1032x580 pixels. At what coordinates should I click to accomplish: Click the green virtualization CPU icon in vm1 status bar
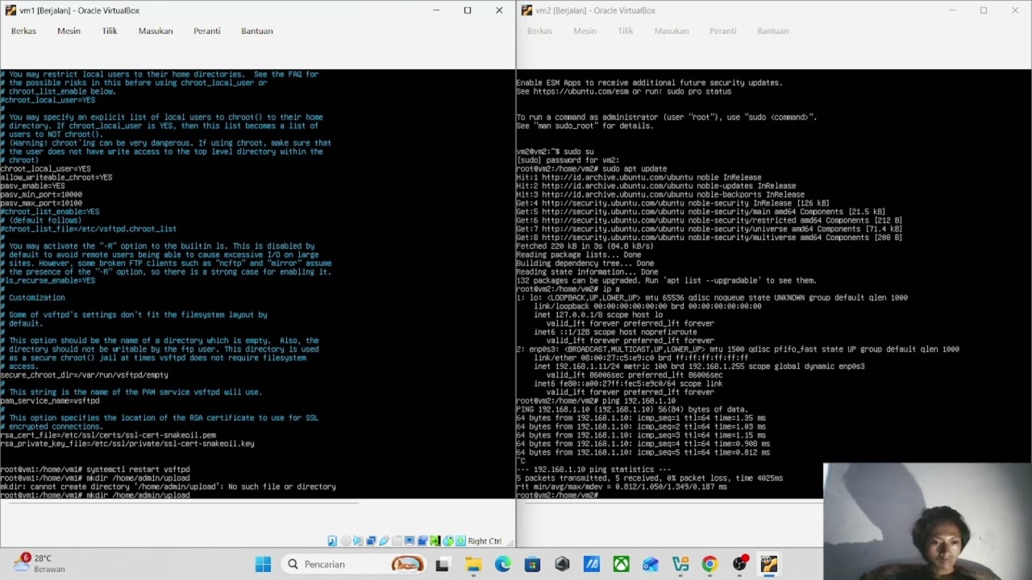point(435,541)
